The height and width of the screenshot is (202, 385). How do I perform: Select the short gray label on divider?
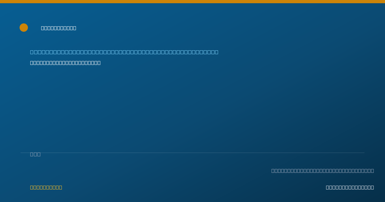click(x=35, y=154)
